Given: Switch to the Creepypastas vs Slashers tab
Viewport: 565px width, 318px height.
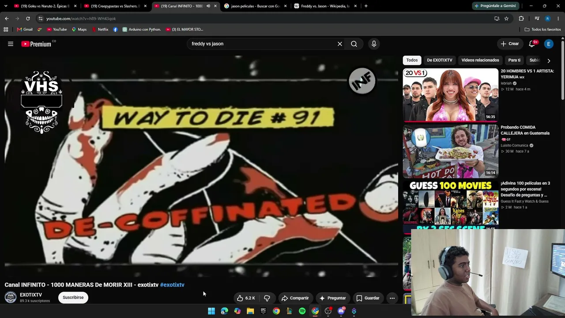Looking at the screenshot, I should pos(115,6).
